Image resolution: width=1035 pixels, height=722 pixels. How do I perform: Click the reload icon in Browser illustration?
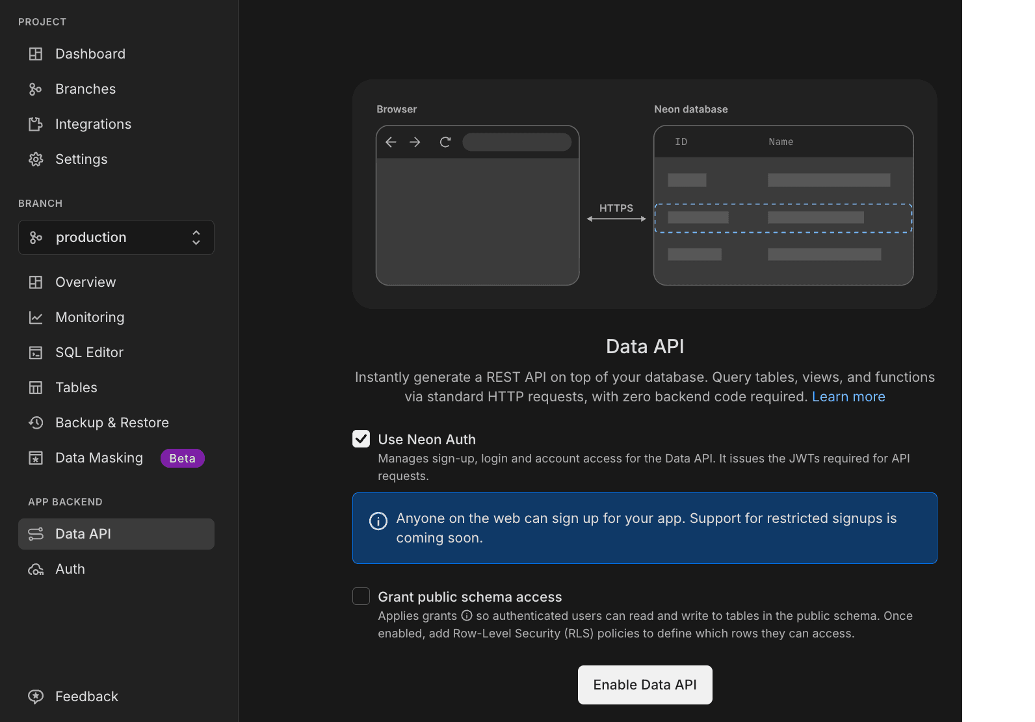445,142
